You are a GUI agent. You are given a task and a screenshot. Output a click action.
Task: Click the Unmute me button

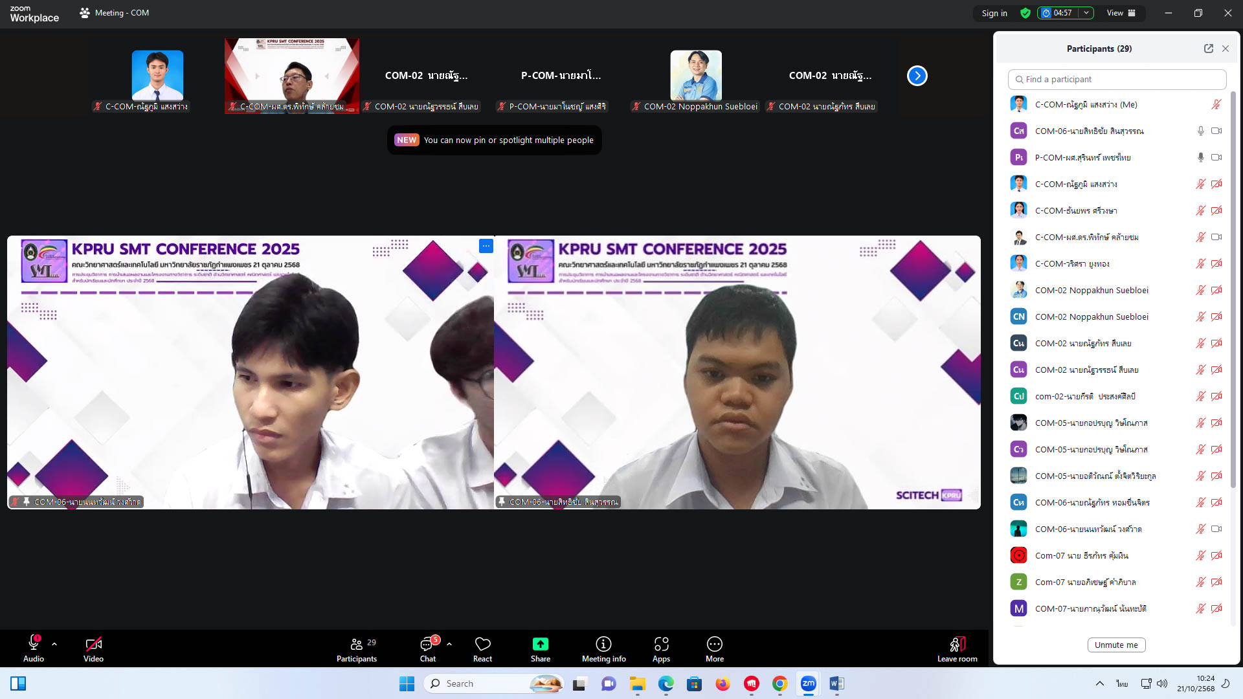tap(1116, 645)
